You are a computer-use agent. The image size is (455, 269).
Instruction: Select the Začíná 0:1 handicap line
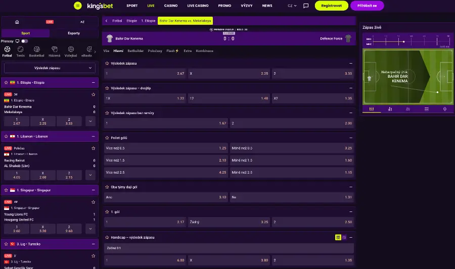(229, 248)
